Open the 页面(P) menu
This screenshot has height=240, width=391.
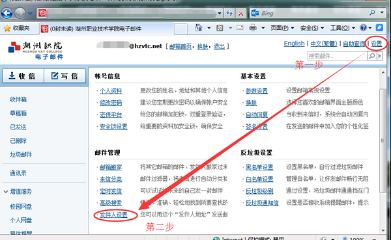[282, 28]
